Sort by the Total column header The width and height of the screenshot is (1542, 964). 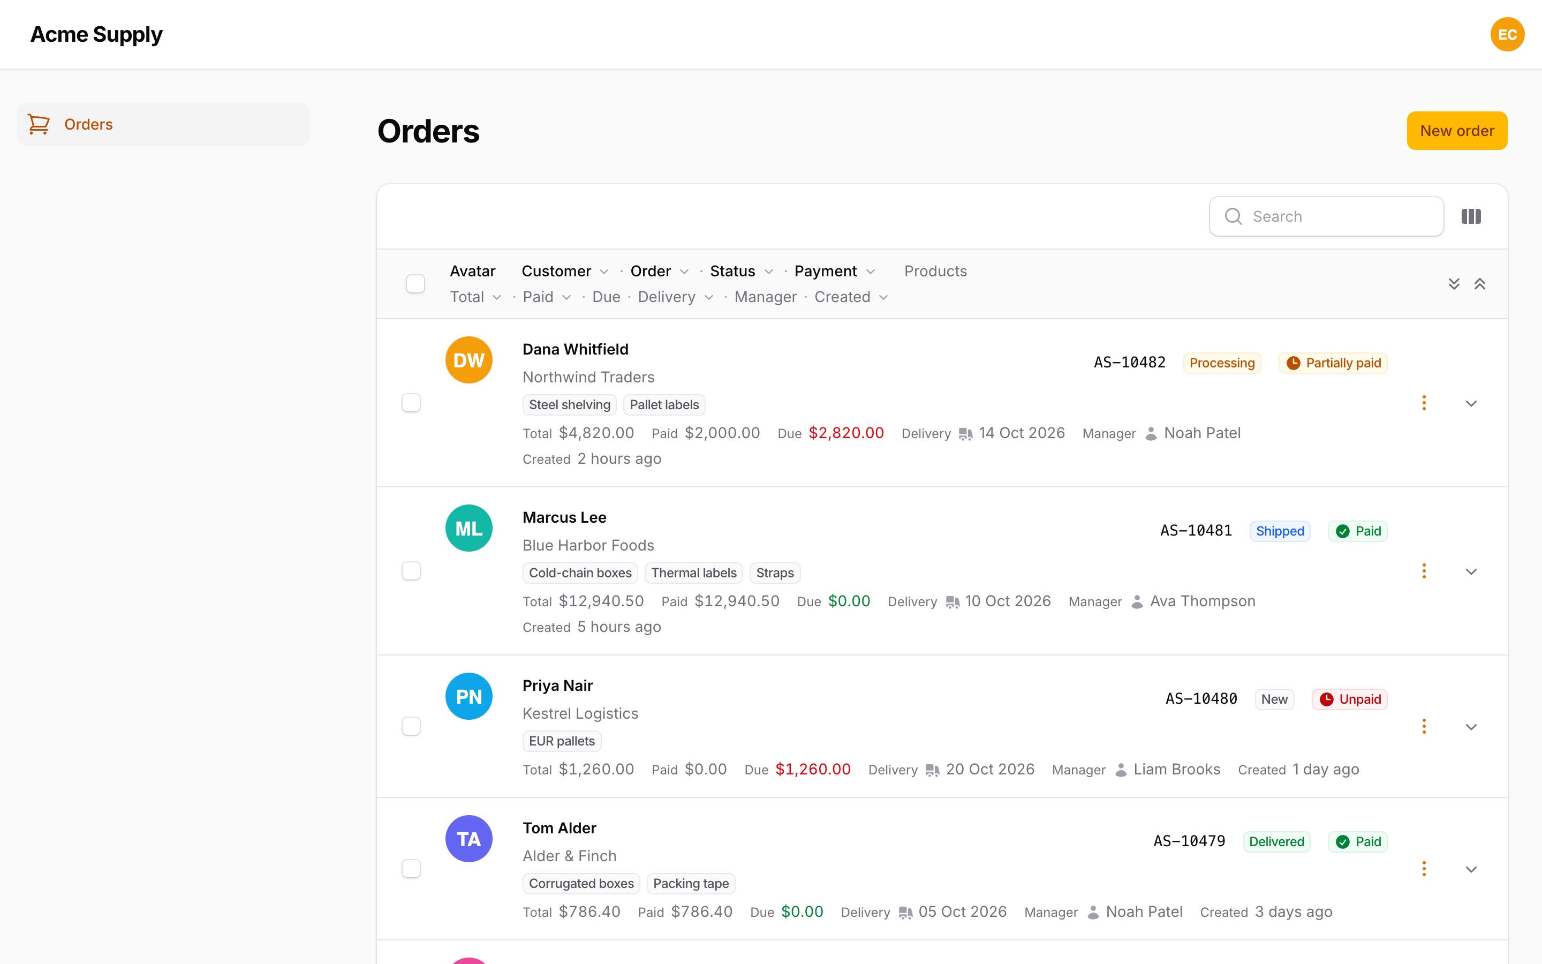[x=475, y=297]
